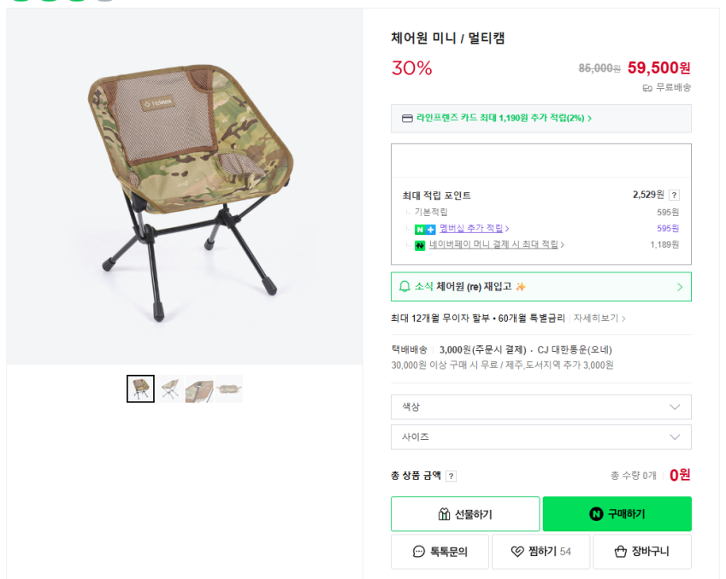726x579 pixels.
Task: Click the help icon beside 최대 적립 포인트
Action: point(674,195)
